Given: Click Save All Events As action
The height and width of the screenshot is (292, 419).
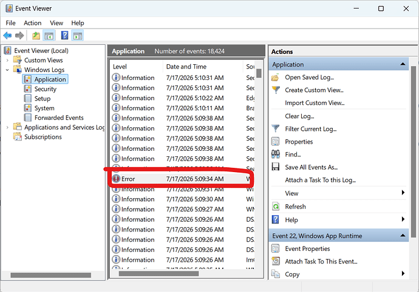Looking at the screenshot, I should tap(312, 167).
